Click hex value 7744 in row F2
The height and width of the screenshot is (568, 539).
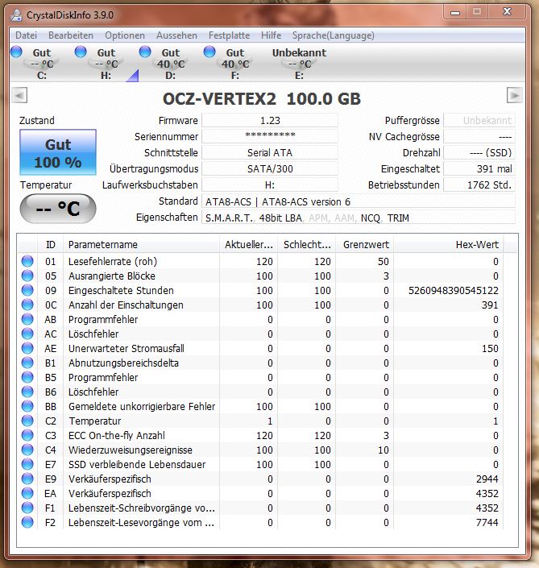[x=487, y=522]
